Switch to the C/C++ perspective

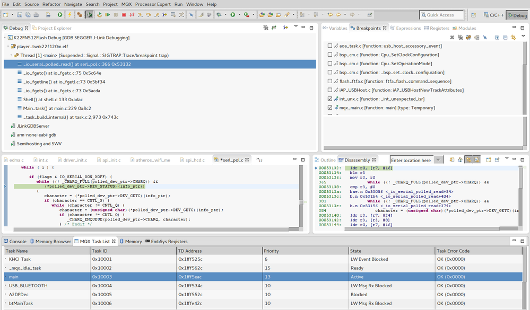[493, 15]
